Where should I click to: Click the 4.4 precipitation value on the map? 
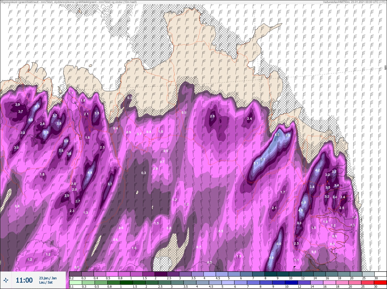point(90,173)
